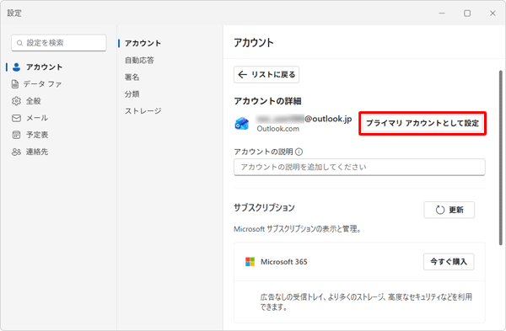Click the 更新 button with refresh icon
This screenshot has height=331, width=506.
pyautogui.click(x=449, y=210)
